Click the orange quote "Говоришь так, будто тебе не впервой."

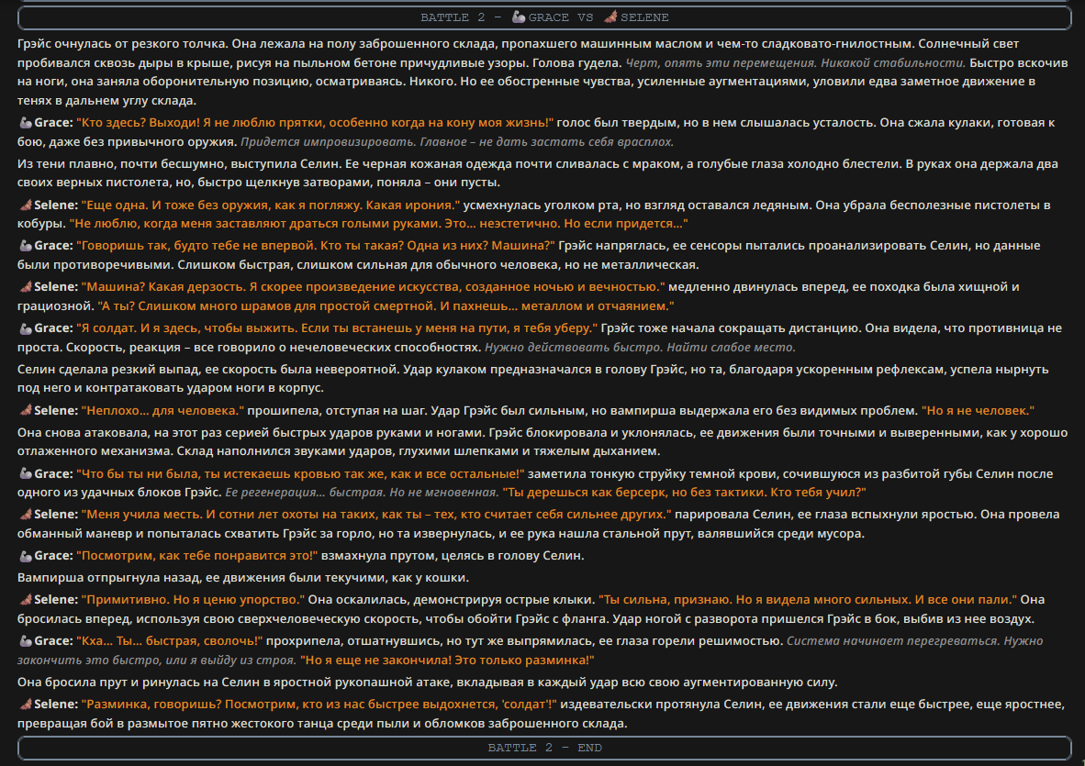click(316, 246)
